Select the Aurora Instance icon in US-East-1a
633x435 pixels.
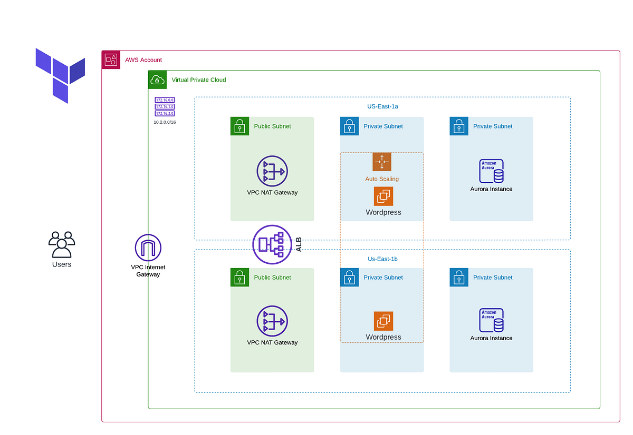[x=491, y=171]
